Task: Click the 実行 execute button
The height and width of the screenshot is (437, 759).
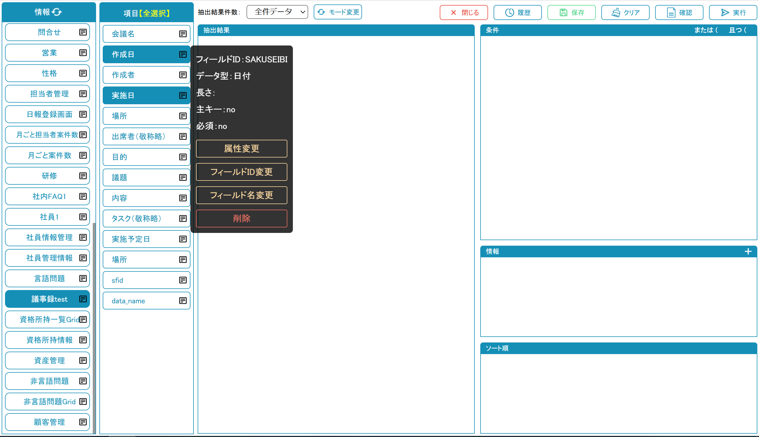Action: pos(733,12)
